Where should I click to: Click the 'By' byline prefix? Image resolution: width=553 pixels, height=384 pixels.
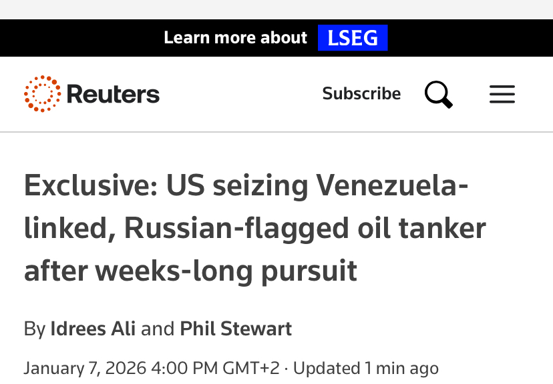point(35,329)
